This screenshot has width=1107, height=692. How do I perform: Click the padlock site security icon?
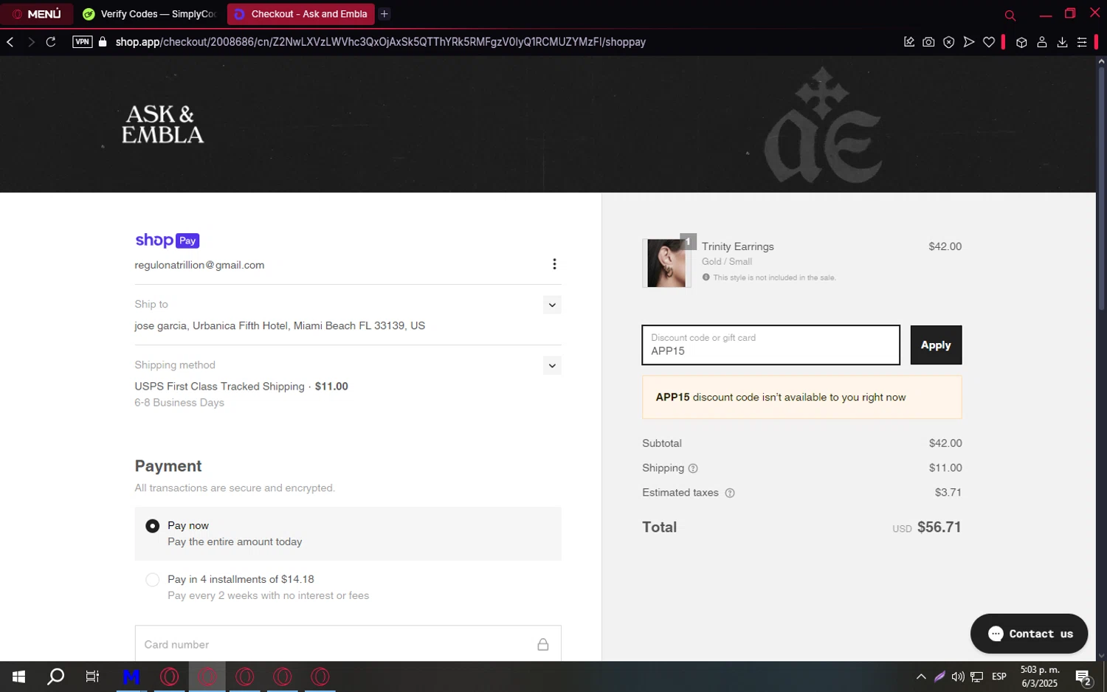tap(103, 42)
